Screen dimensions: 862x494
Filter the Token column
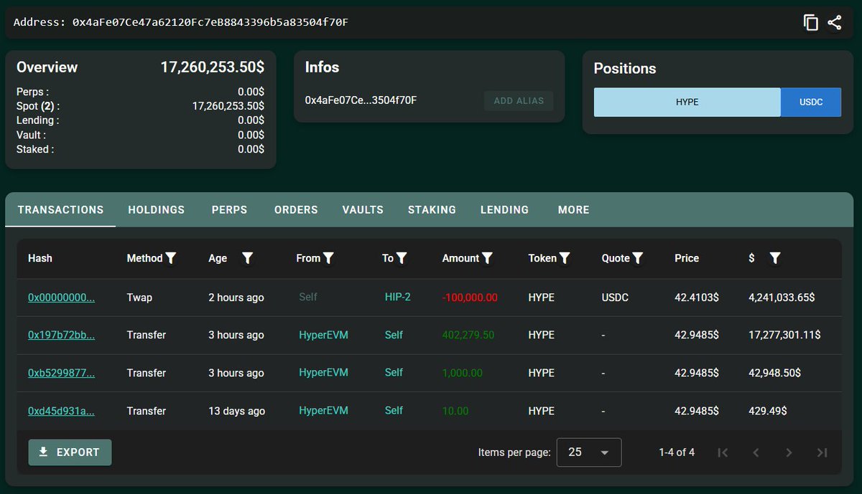[565, 258]
